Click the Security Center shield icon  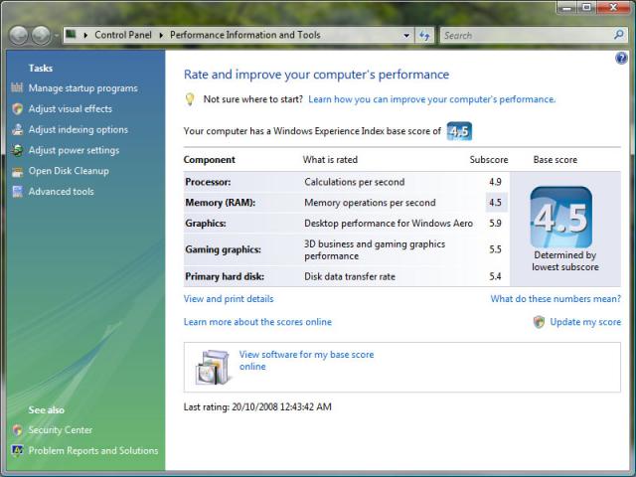[17, 430]
